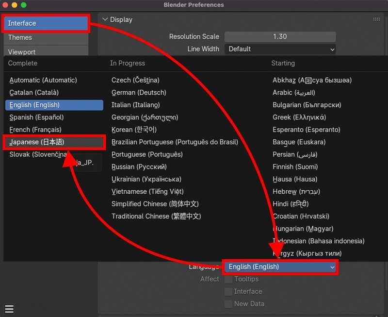
Task: Choose Bulgarian (Български) language
Action: tap(307, 105)
